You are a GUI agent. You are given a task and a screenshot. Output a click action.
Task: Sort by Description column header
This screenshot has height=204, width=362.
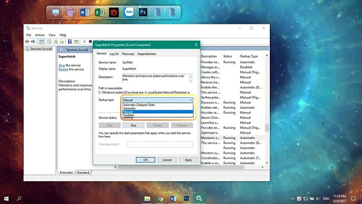(209, 56)
